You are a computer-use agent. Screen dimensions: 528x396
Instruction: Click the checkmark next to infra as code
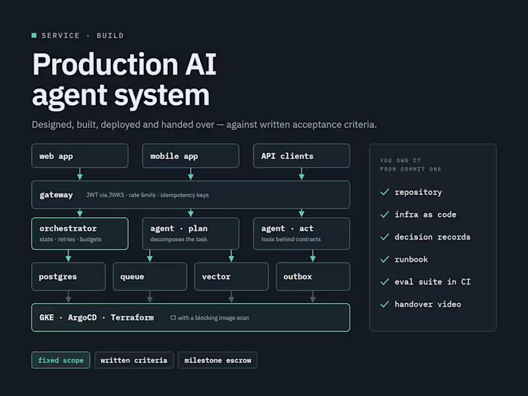pos(385,214)
